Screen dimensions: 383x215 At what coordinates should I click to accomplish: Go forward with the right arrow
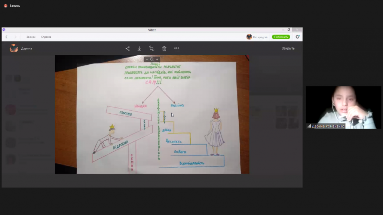click(15, 37)
